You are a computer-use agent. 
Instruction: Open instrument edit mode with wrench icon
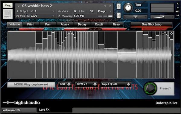(8, 5)
